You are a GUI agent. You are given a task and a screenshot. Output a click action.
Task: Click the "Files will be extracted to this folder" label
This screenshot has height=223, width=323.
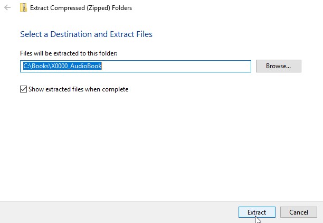coord(68,53)
